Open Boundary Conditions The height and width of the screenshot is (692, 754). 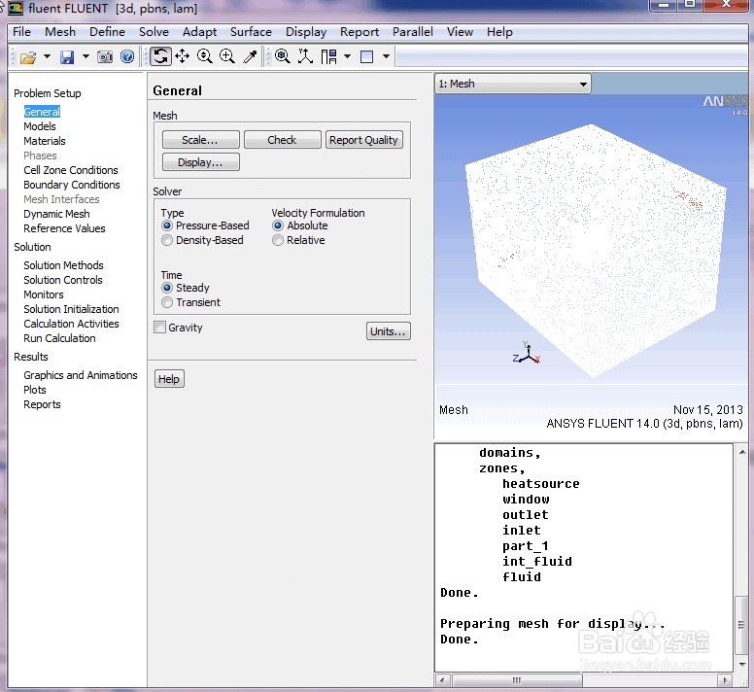pyautogui.click(x=72, y=185)
